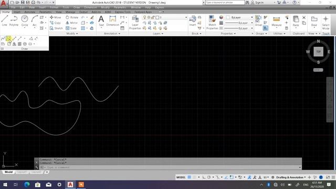The height and width of the screenshot is (189, 336).
Task: Toggle annotation visibility in status bar
Action: [249, 177]
